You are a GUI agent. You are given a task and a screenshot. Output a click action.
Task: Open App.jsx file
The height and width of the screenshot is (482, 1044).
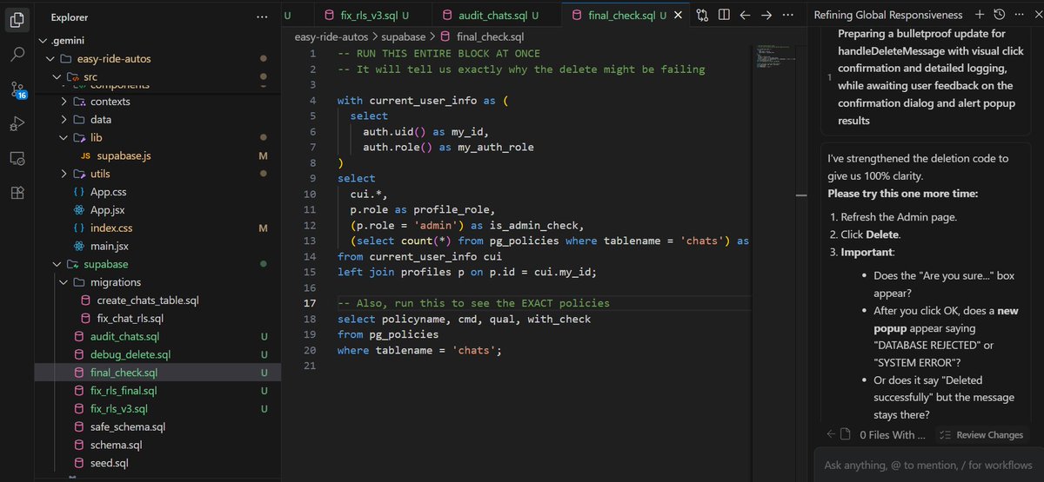point(108,210)
